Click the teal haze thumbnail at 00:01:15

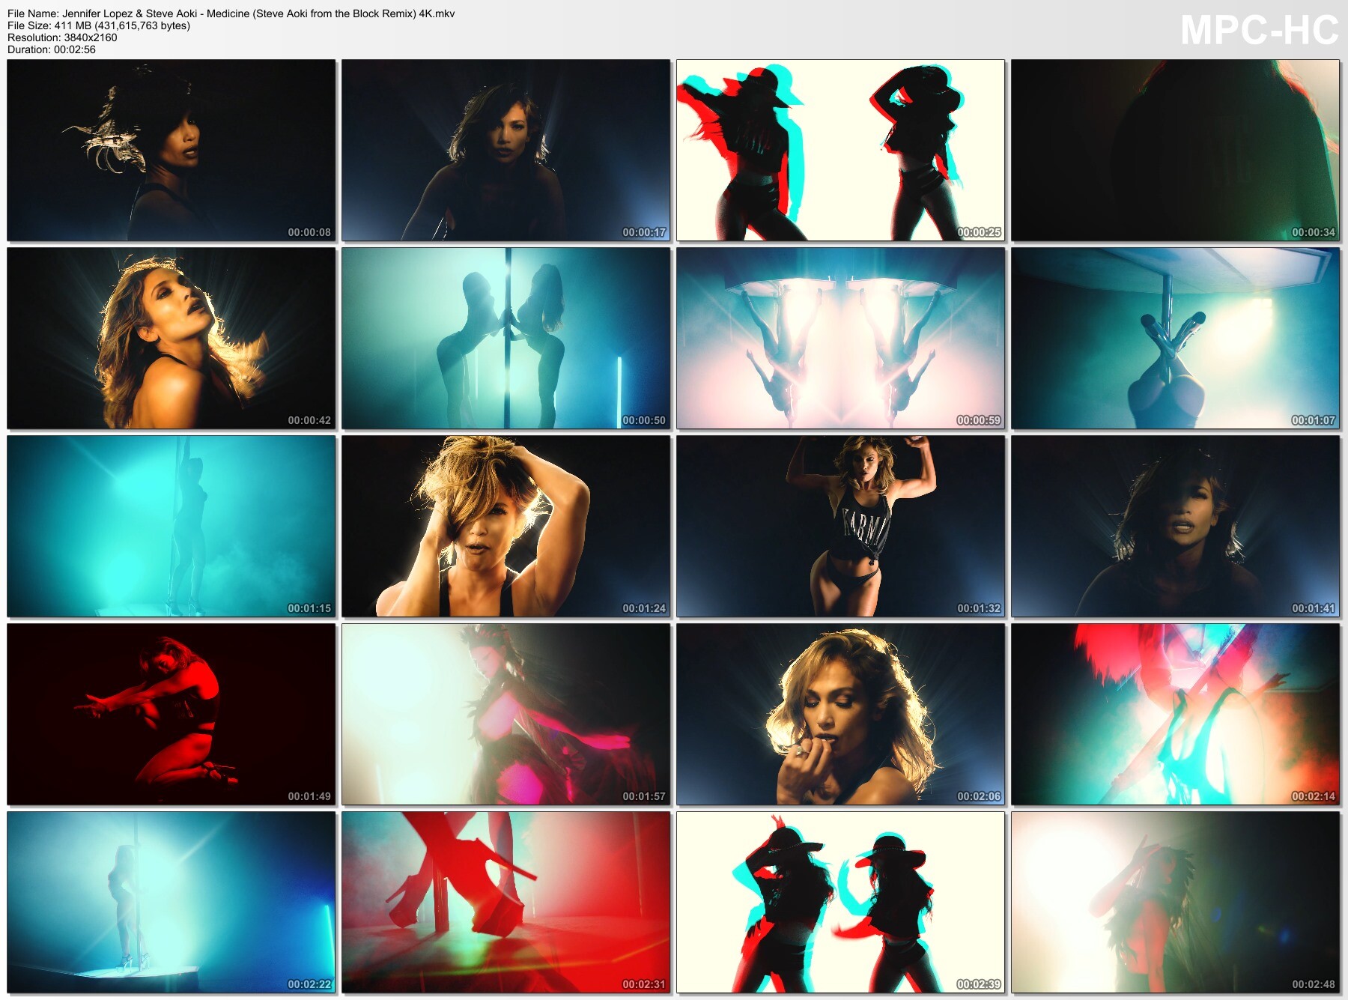point(171,527)
